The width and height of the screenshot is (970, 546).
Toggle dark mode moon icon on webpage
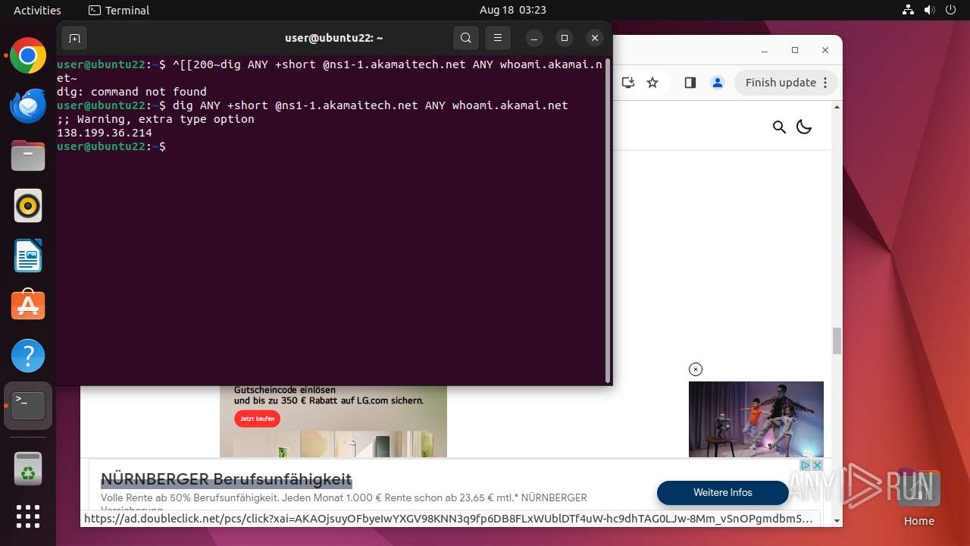point(804,127)
